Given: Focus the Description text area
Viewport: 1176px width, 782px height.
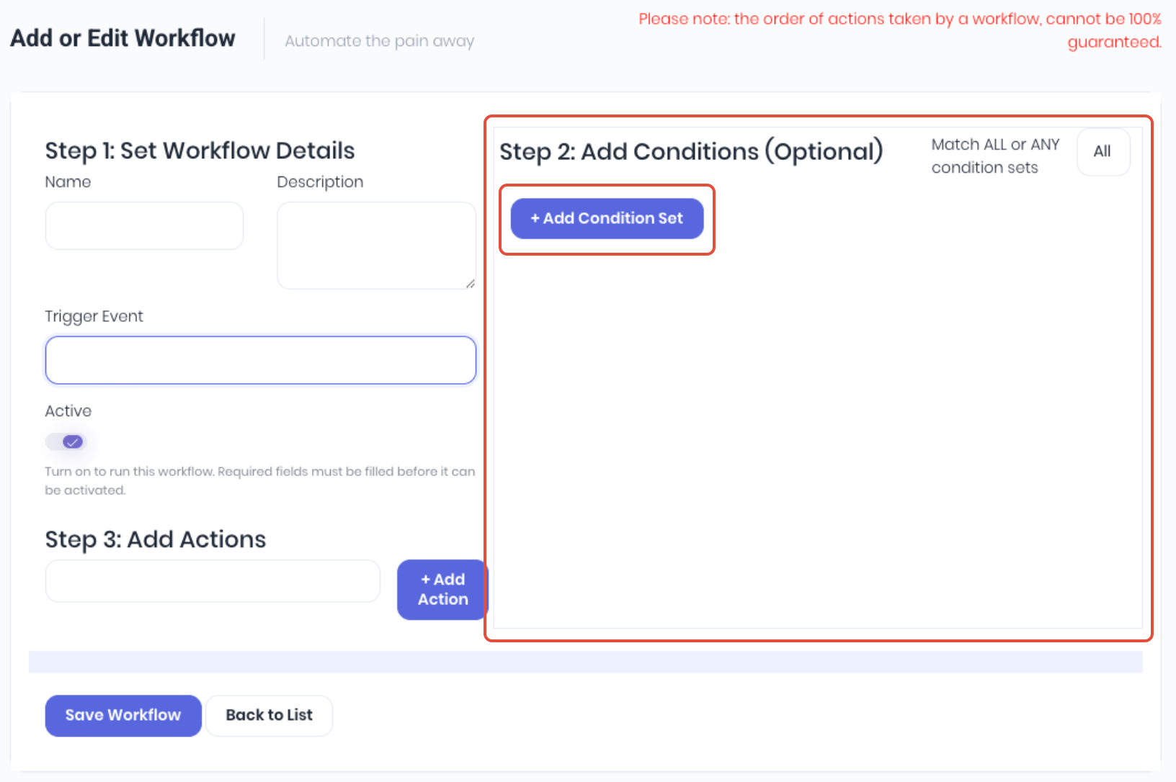Looking at the screenshot, I should (x=377, y=246).
